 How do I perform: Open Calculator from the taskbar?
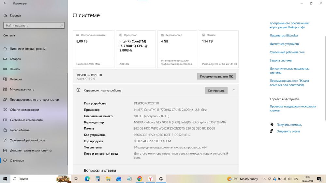[97, 179]
